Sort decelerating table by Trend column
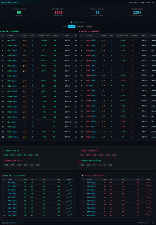The width and height of the screenshot is (156, 225). (148, 180)
